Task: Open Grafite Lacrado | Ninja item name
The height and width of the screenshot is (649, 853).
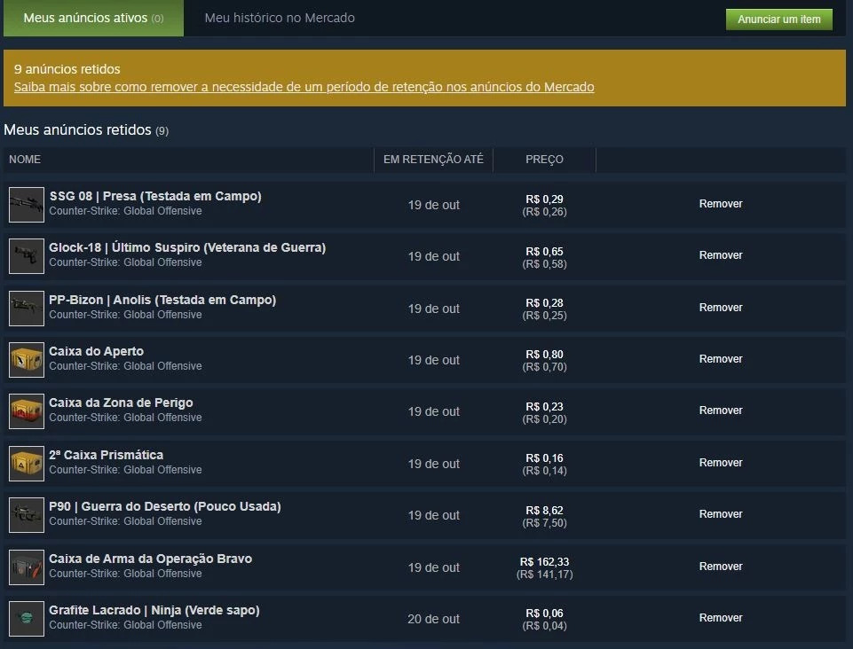Action: click(154, 610)
